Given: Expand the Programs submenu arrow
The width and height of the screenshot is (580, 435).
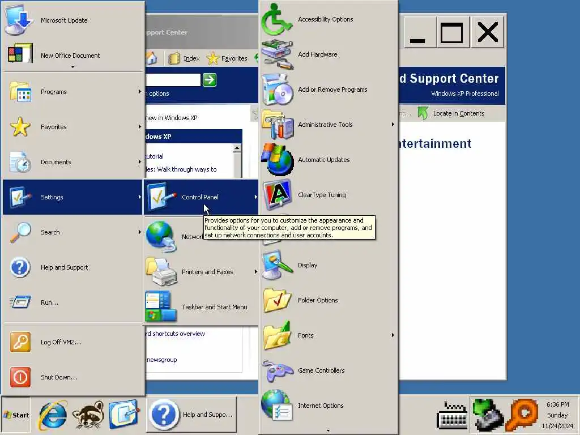Looking at the screenshot, I should (139, 91).
